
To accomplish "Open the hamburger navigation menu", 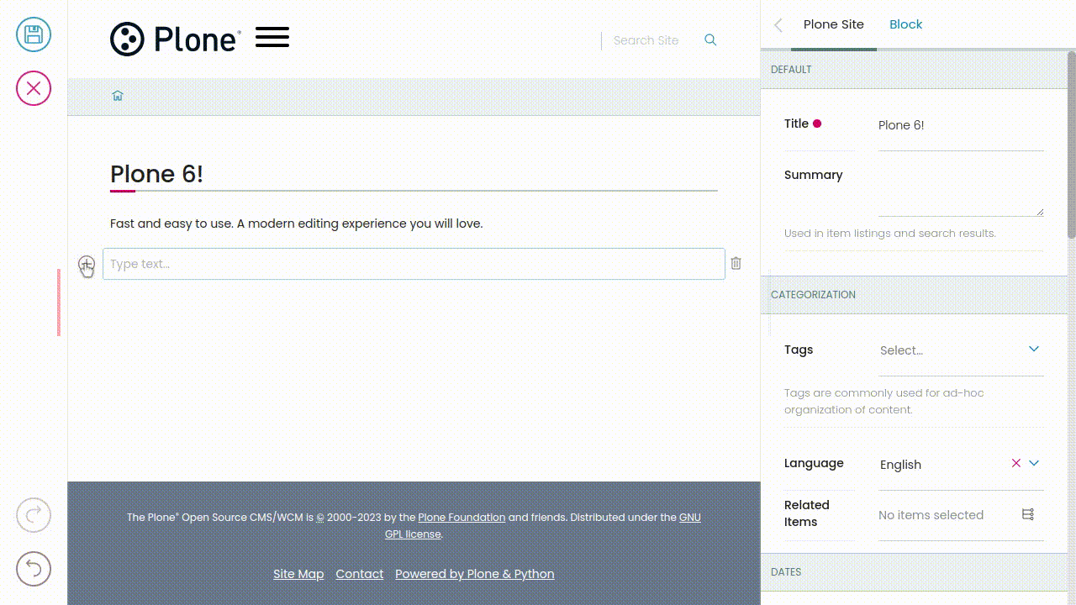I will pyautogui.click(x=272, y=37).
